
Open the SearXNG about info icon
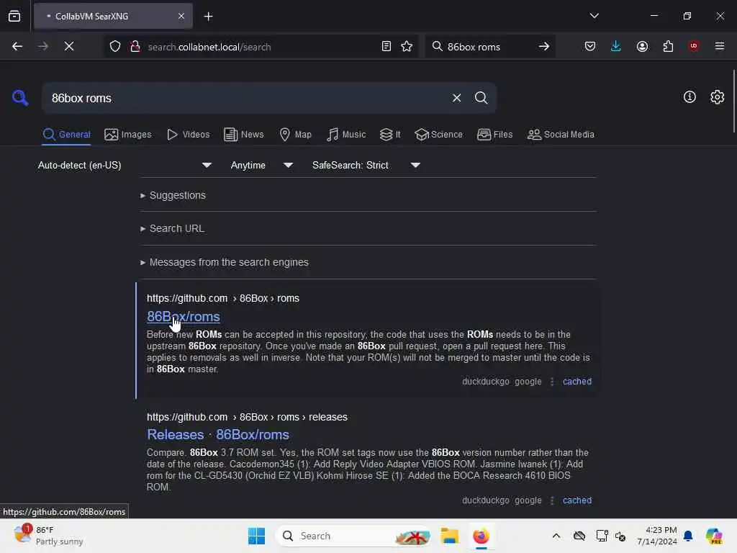(689, 97)
